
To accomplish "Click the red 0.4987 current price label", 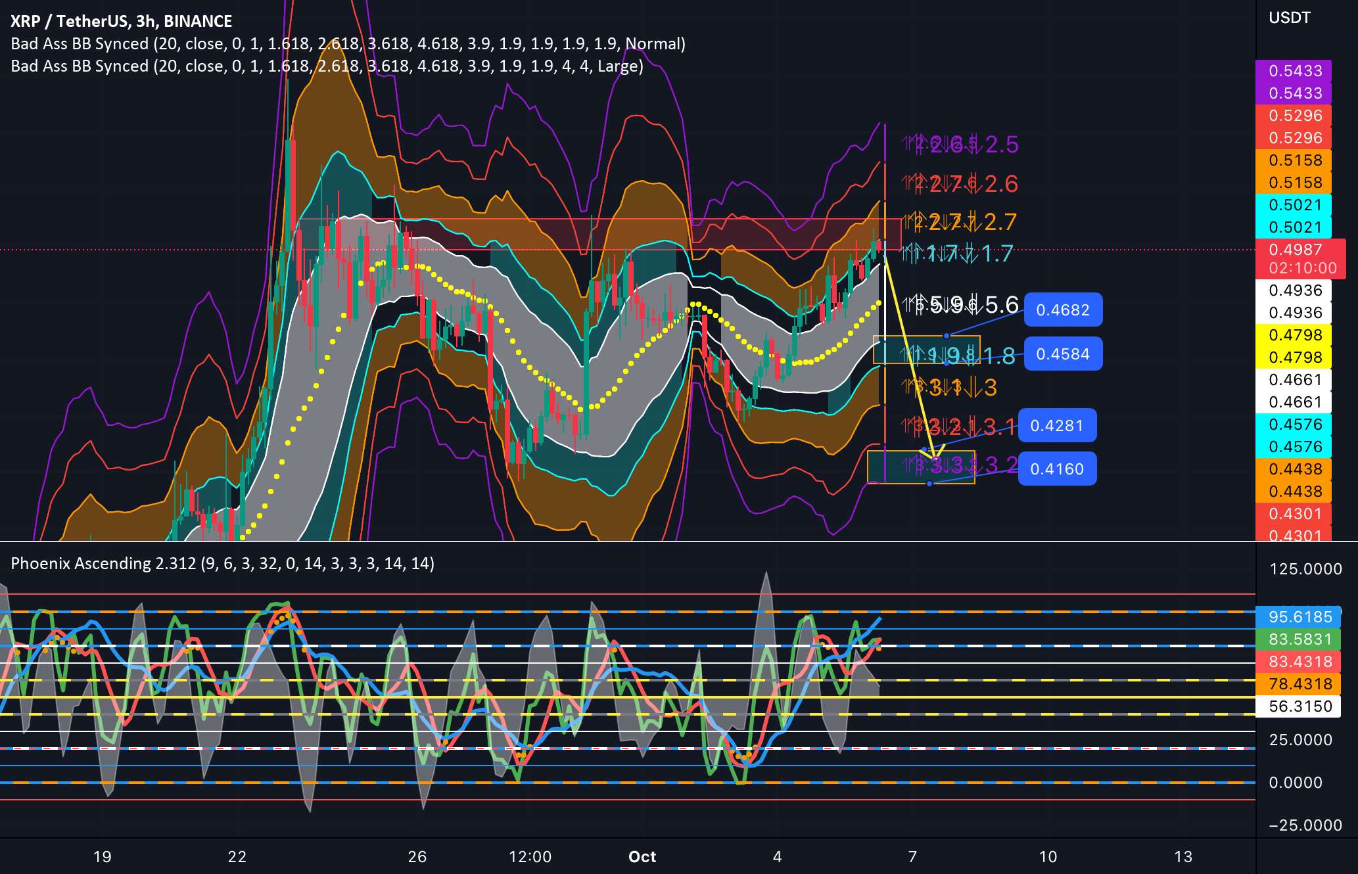I will click(x=1295, y=250).
